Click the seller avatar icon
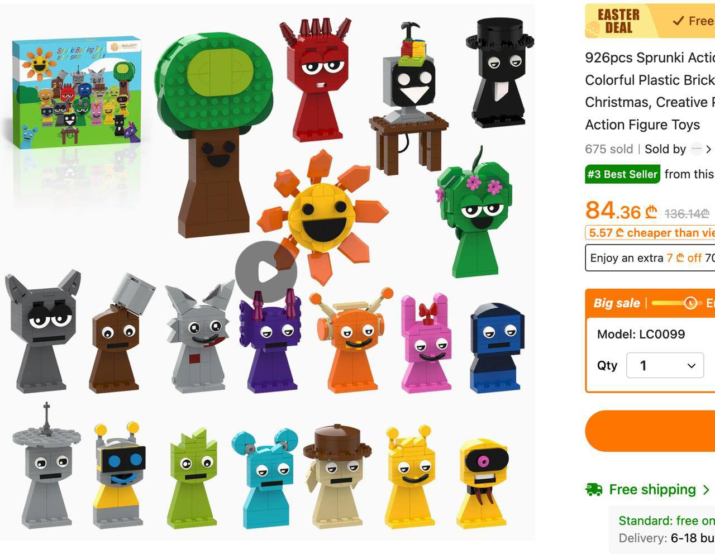The height and width of the screenshot is (554, 715). pos(696,149)
